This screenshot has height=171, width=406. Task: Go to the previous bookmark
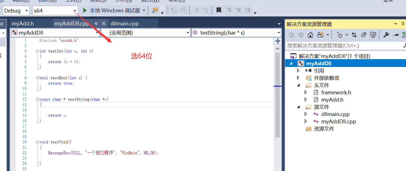pos(229,10)
